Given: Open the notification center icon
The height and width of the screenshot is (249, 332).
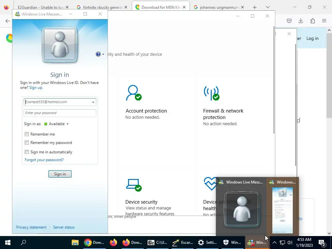Looking at the screenshot, I should click(322, 243).
